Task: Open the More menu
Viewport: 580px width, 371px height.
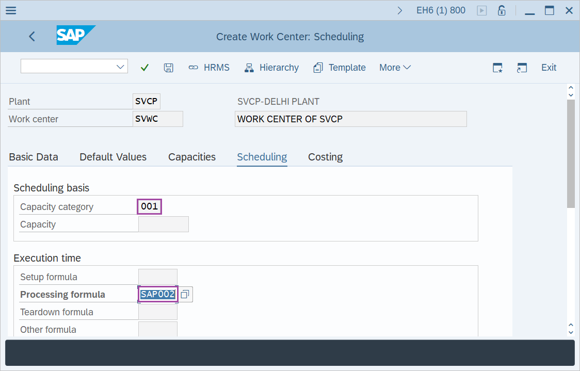Action: [395, 67]
